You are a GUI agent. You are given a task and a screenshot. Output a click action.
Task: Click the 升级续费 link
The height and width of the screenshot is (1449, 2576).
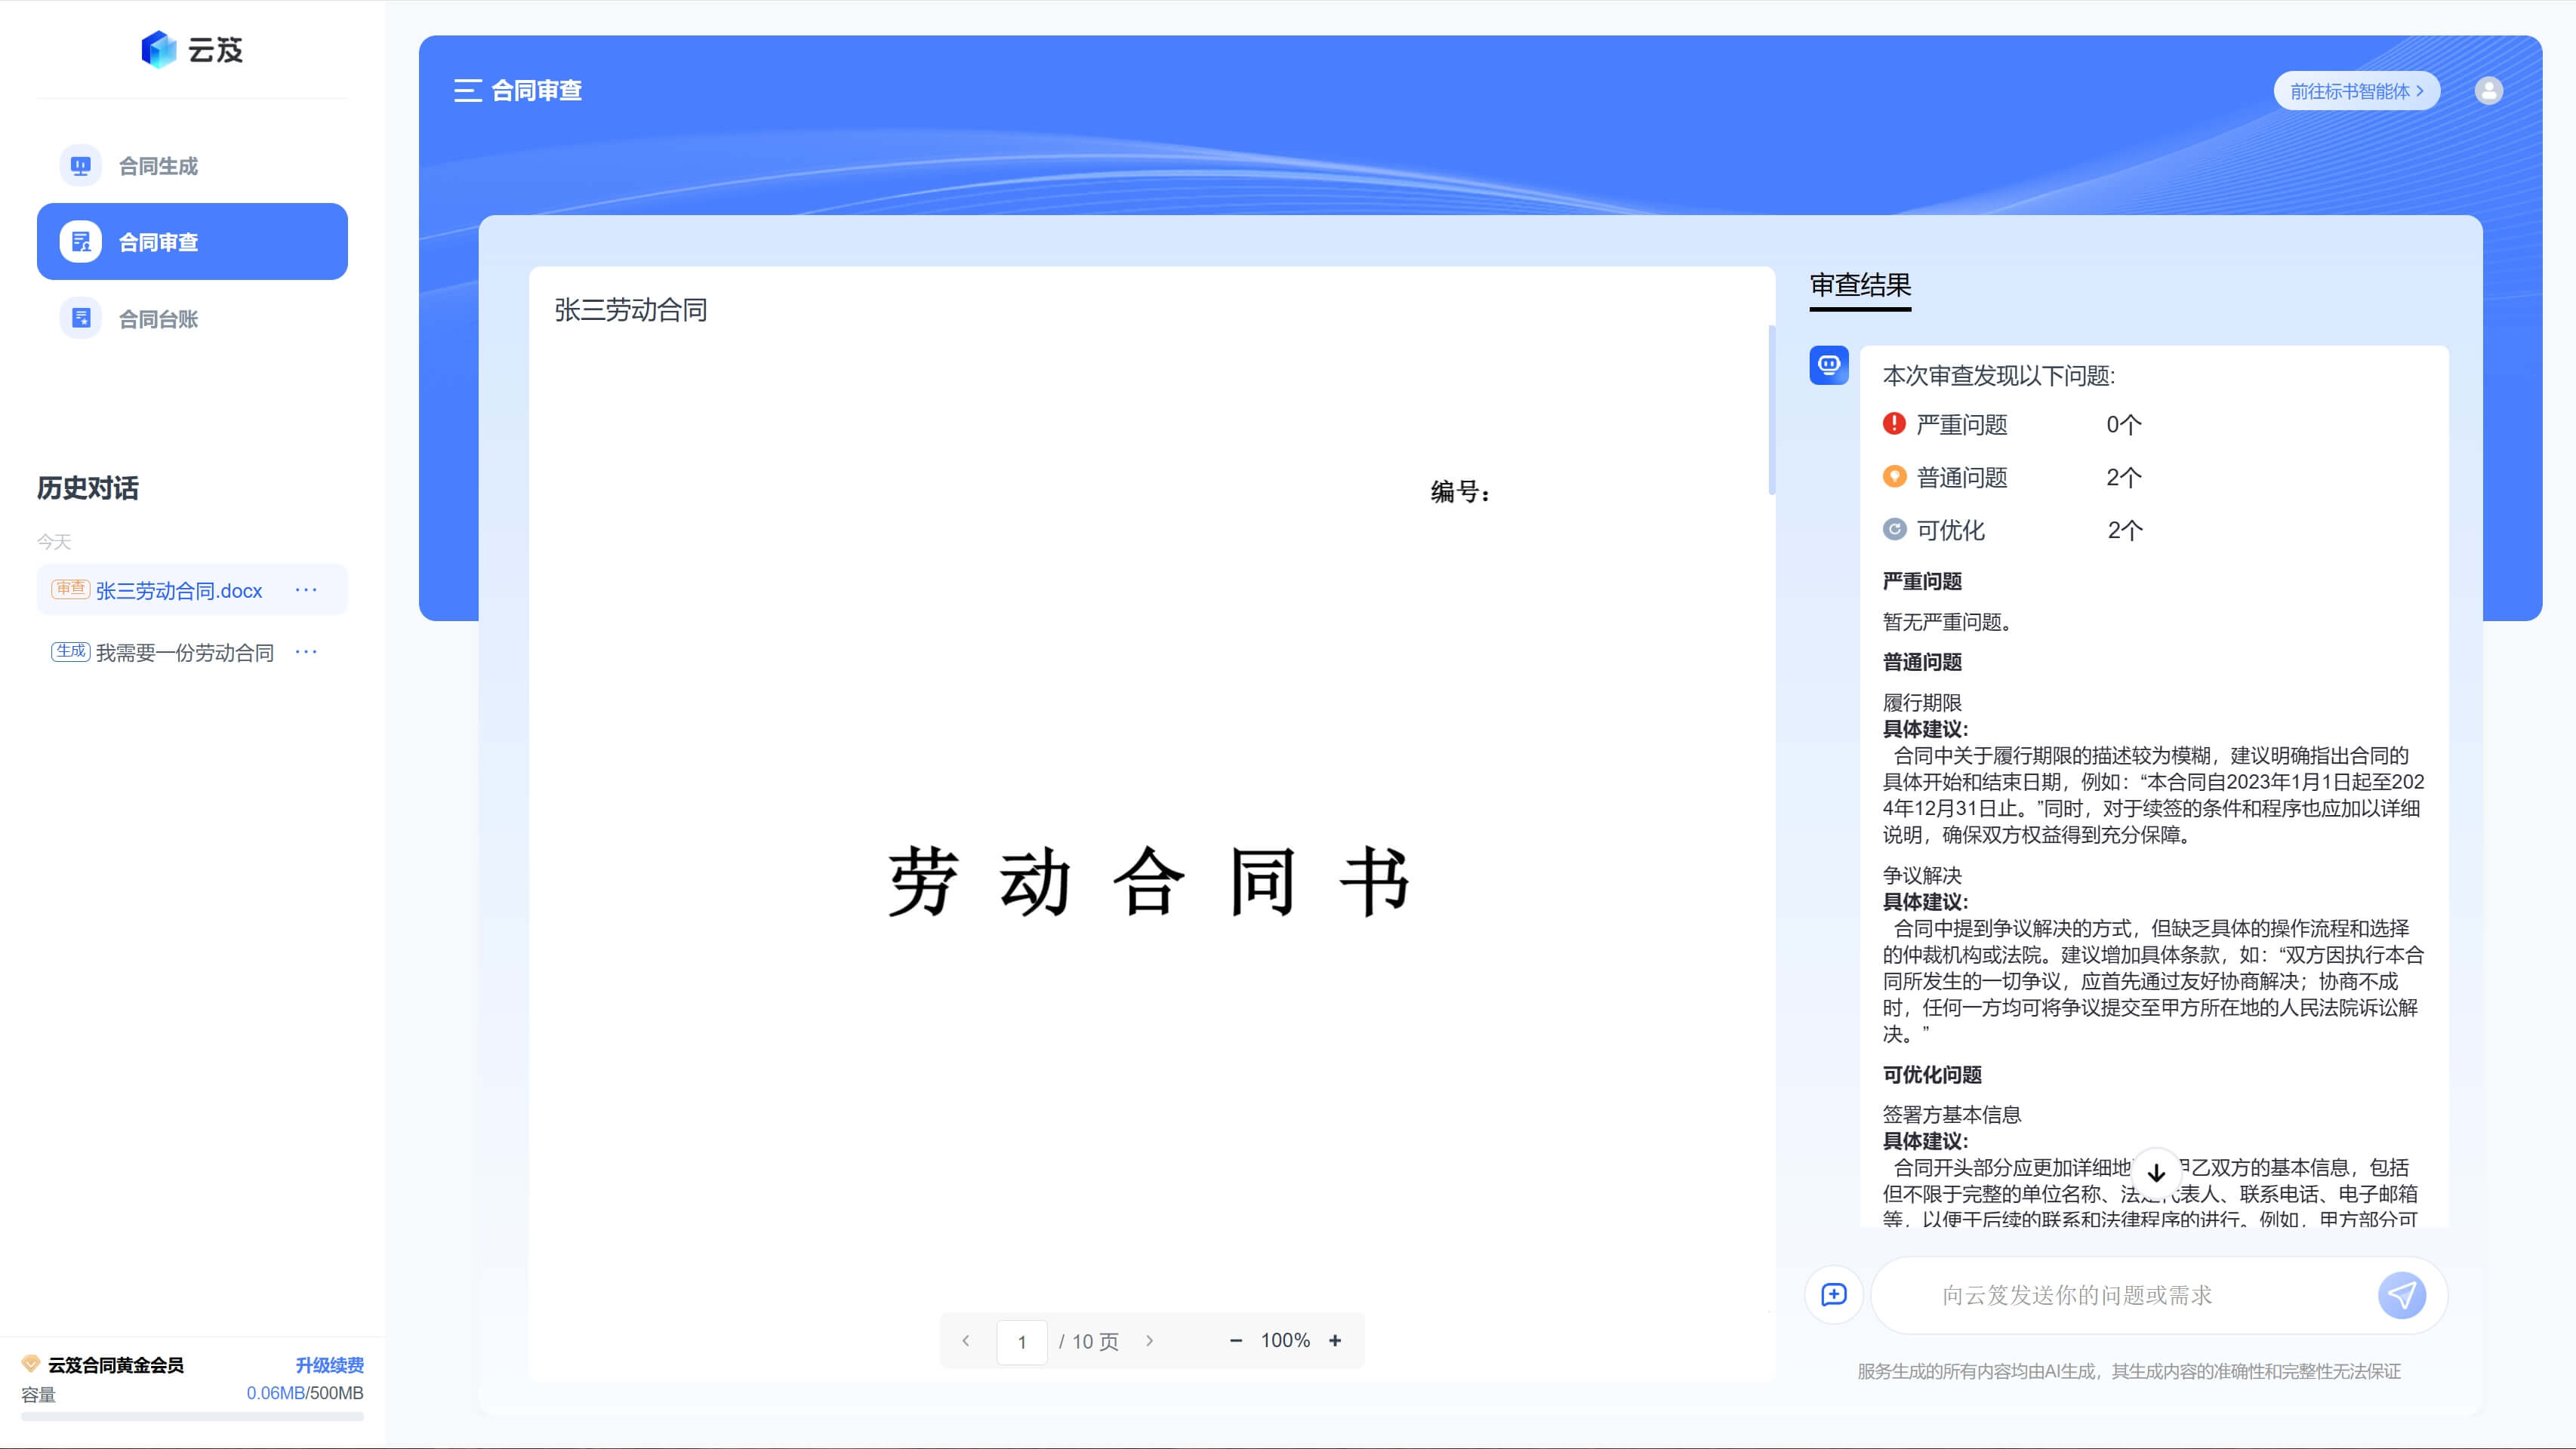pyautogui.click(x=329, y=1365)
